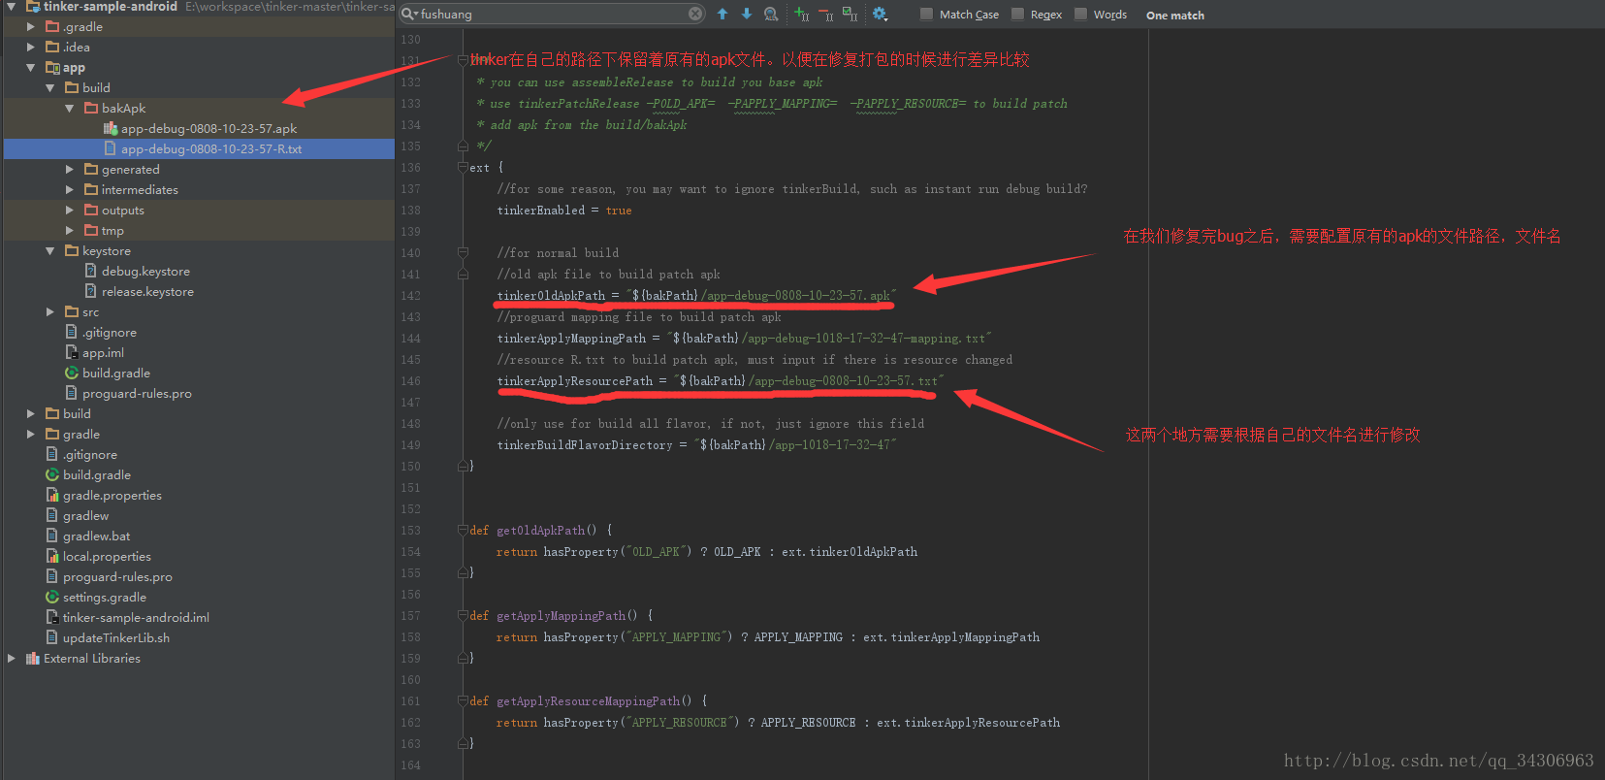Enable Regex checkbox
Image resolution: width=1605 pixels, height=780 pixels.
(1017, 14)
